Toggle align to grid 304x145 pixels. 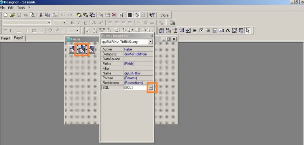[x=137, y=15]
